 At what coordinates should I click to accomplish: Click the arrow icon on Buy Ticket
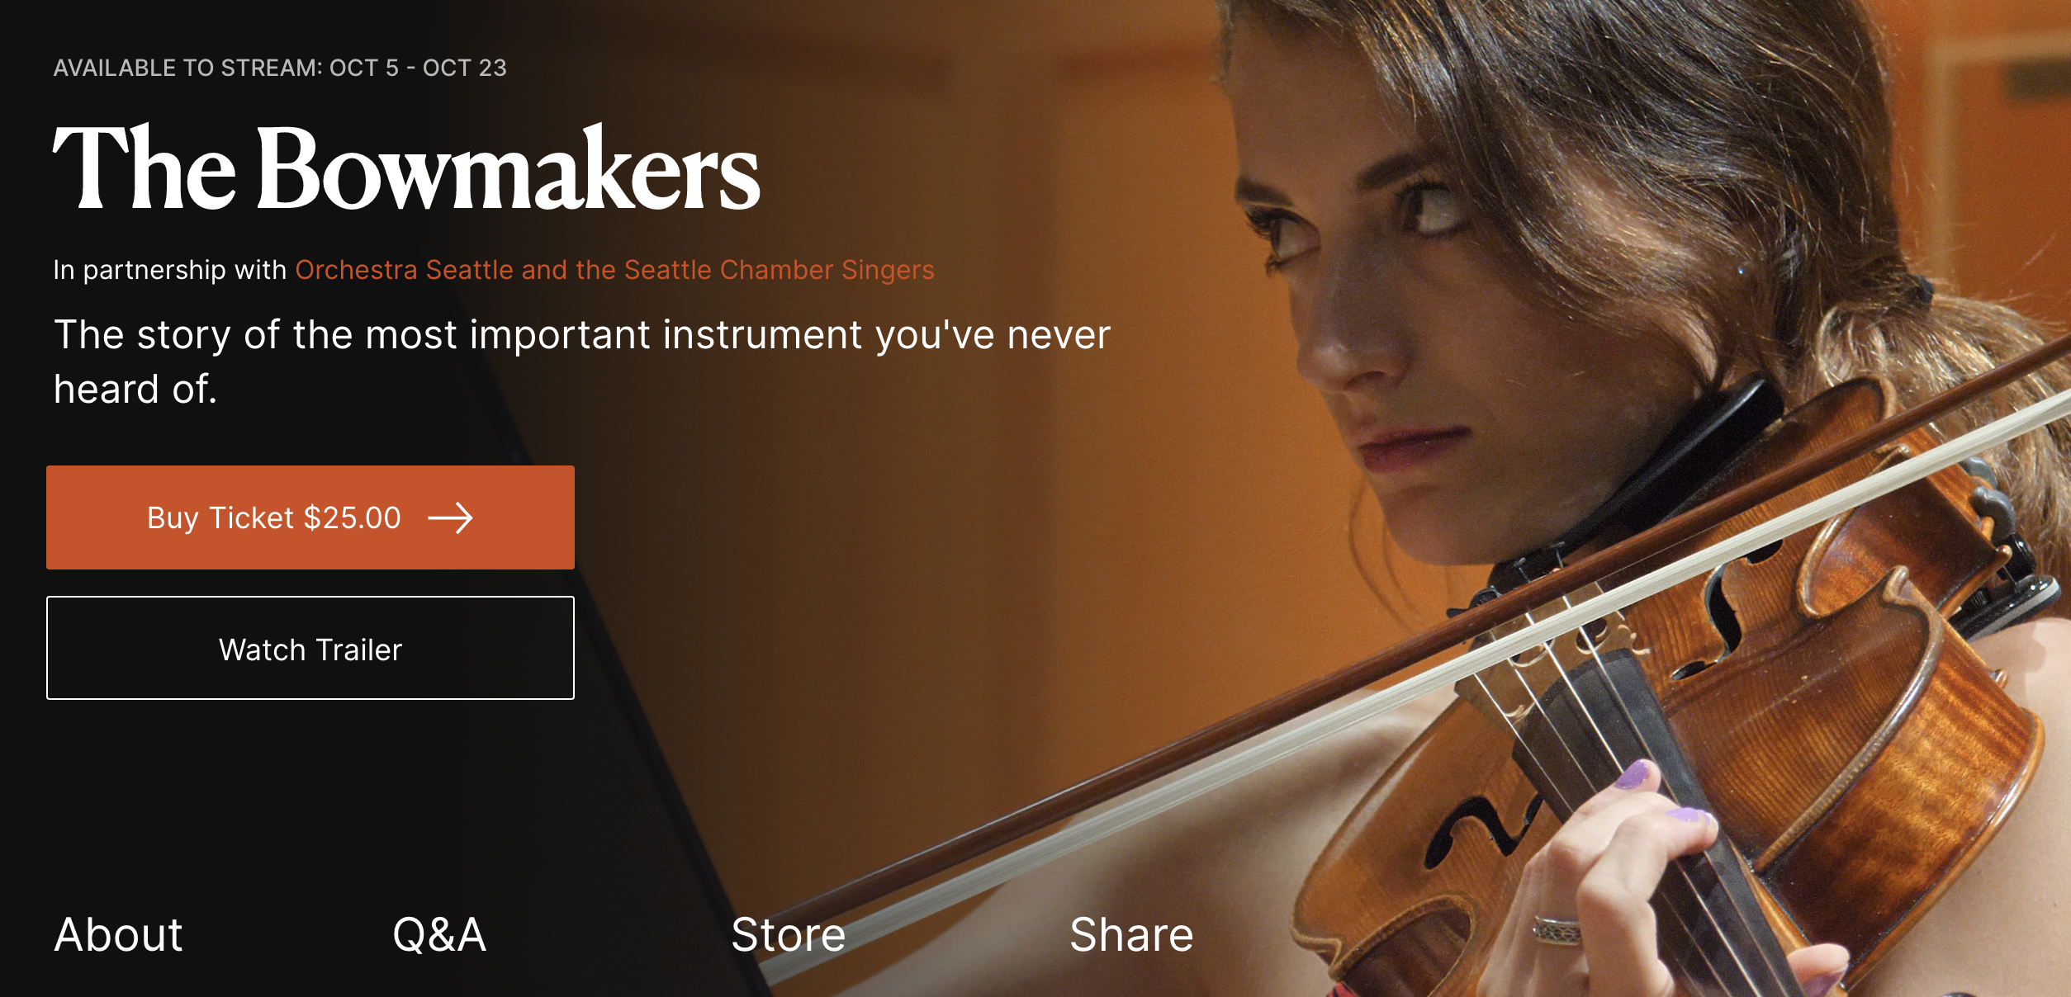450,518
